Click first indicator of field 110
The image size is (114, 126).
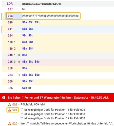tap(15, 49)
